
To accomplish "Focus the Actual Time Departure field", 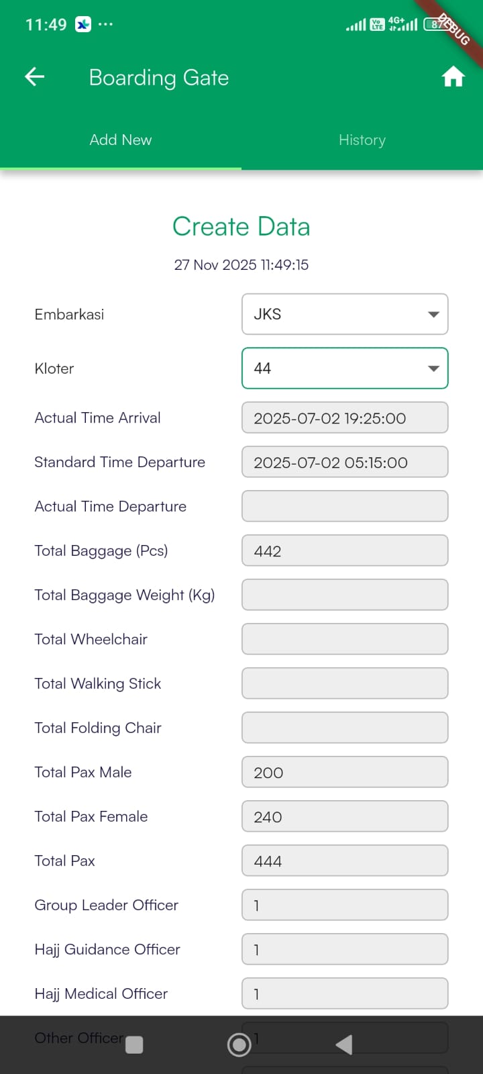I will tap(344, 506).
